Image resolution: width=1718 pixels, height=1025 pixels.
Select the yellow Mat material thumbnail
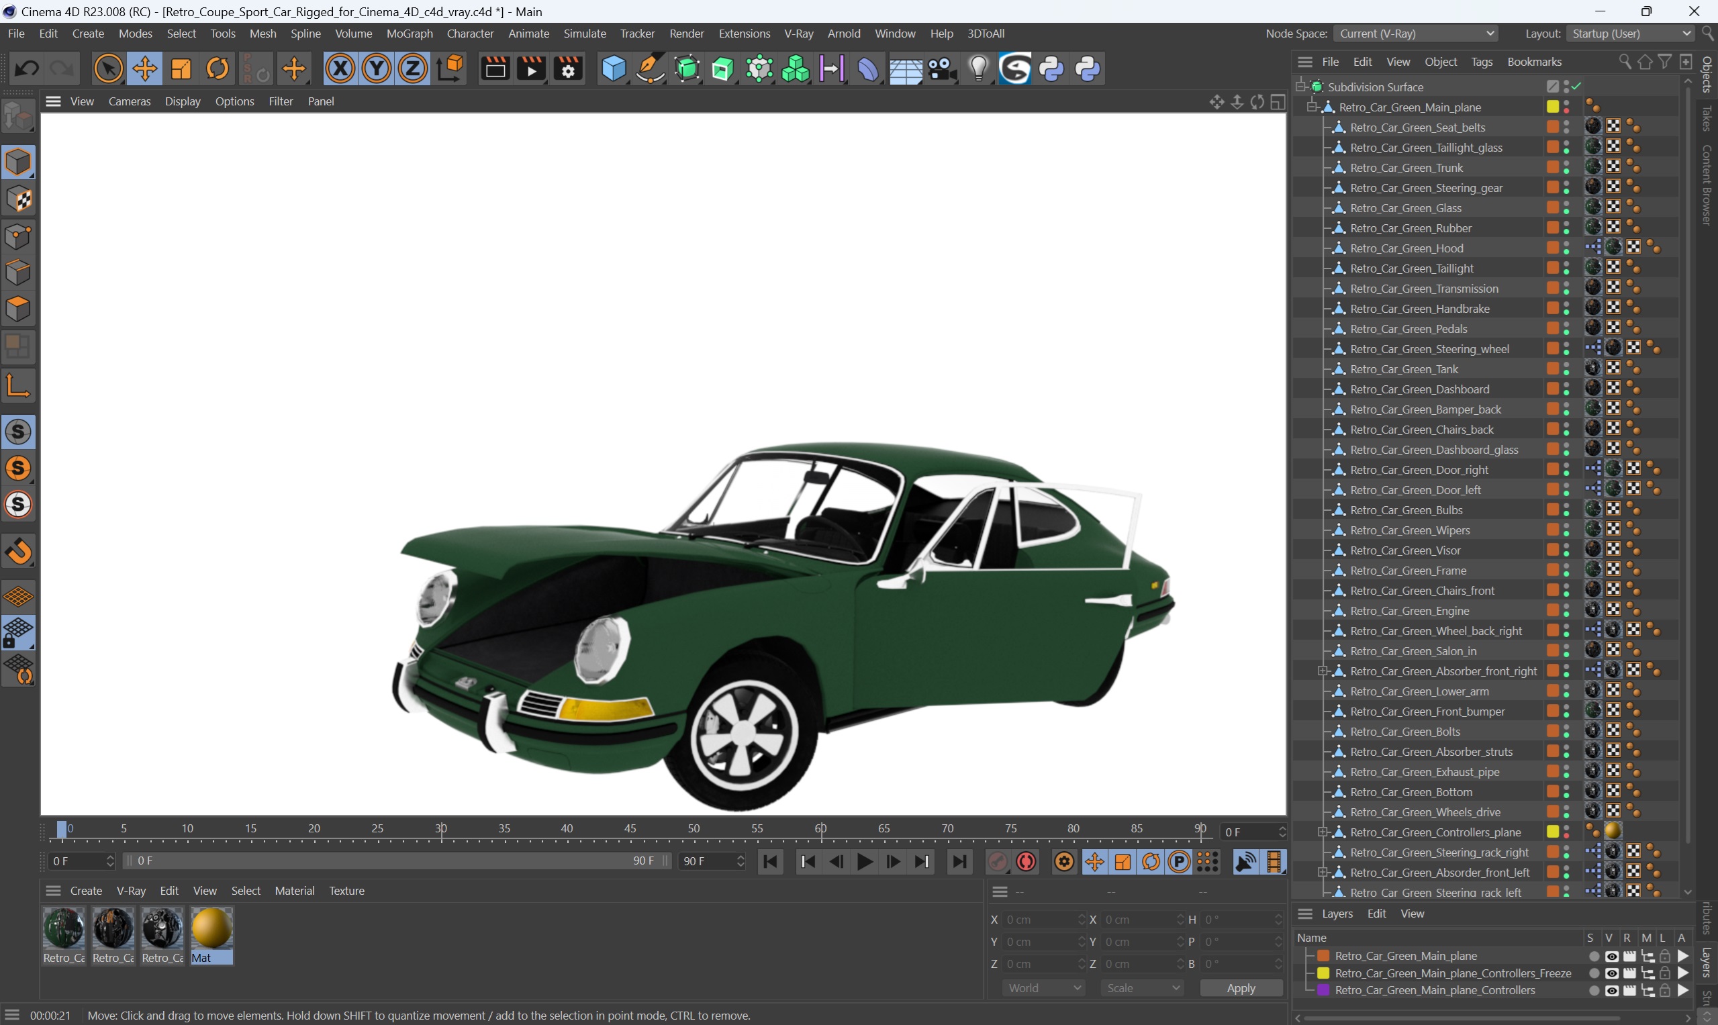(212, 929)
